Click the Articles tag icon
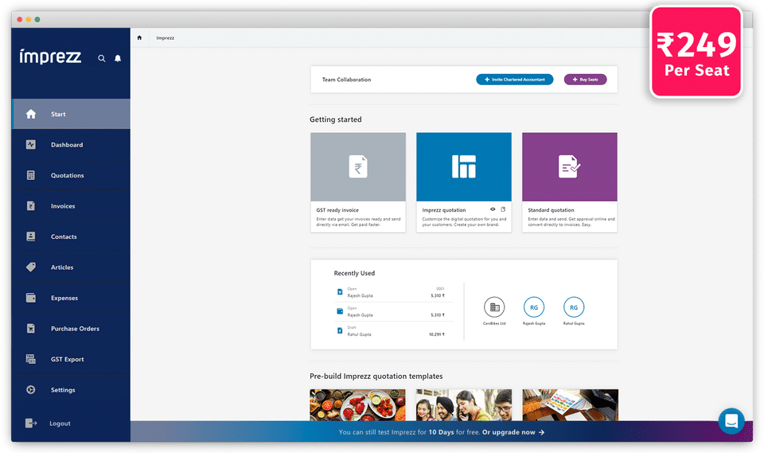This screenshot has width=764, height=453. click(31, 267)
